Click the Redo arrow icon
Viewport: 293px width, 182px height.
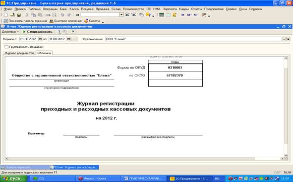point(69,15)
